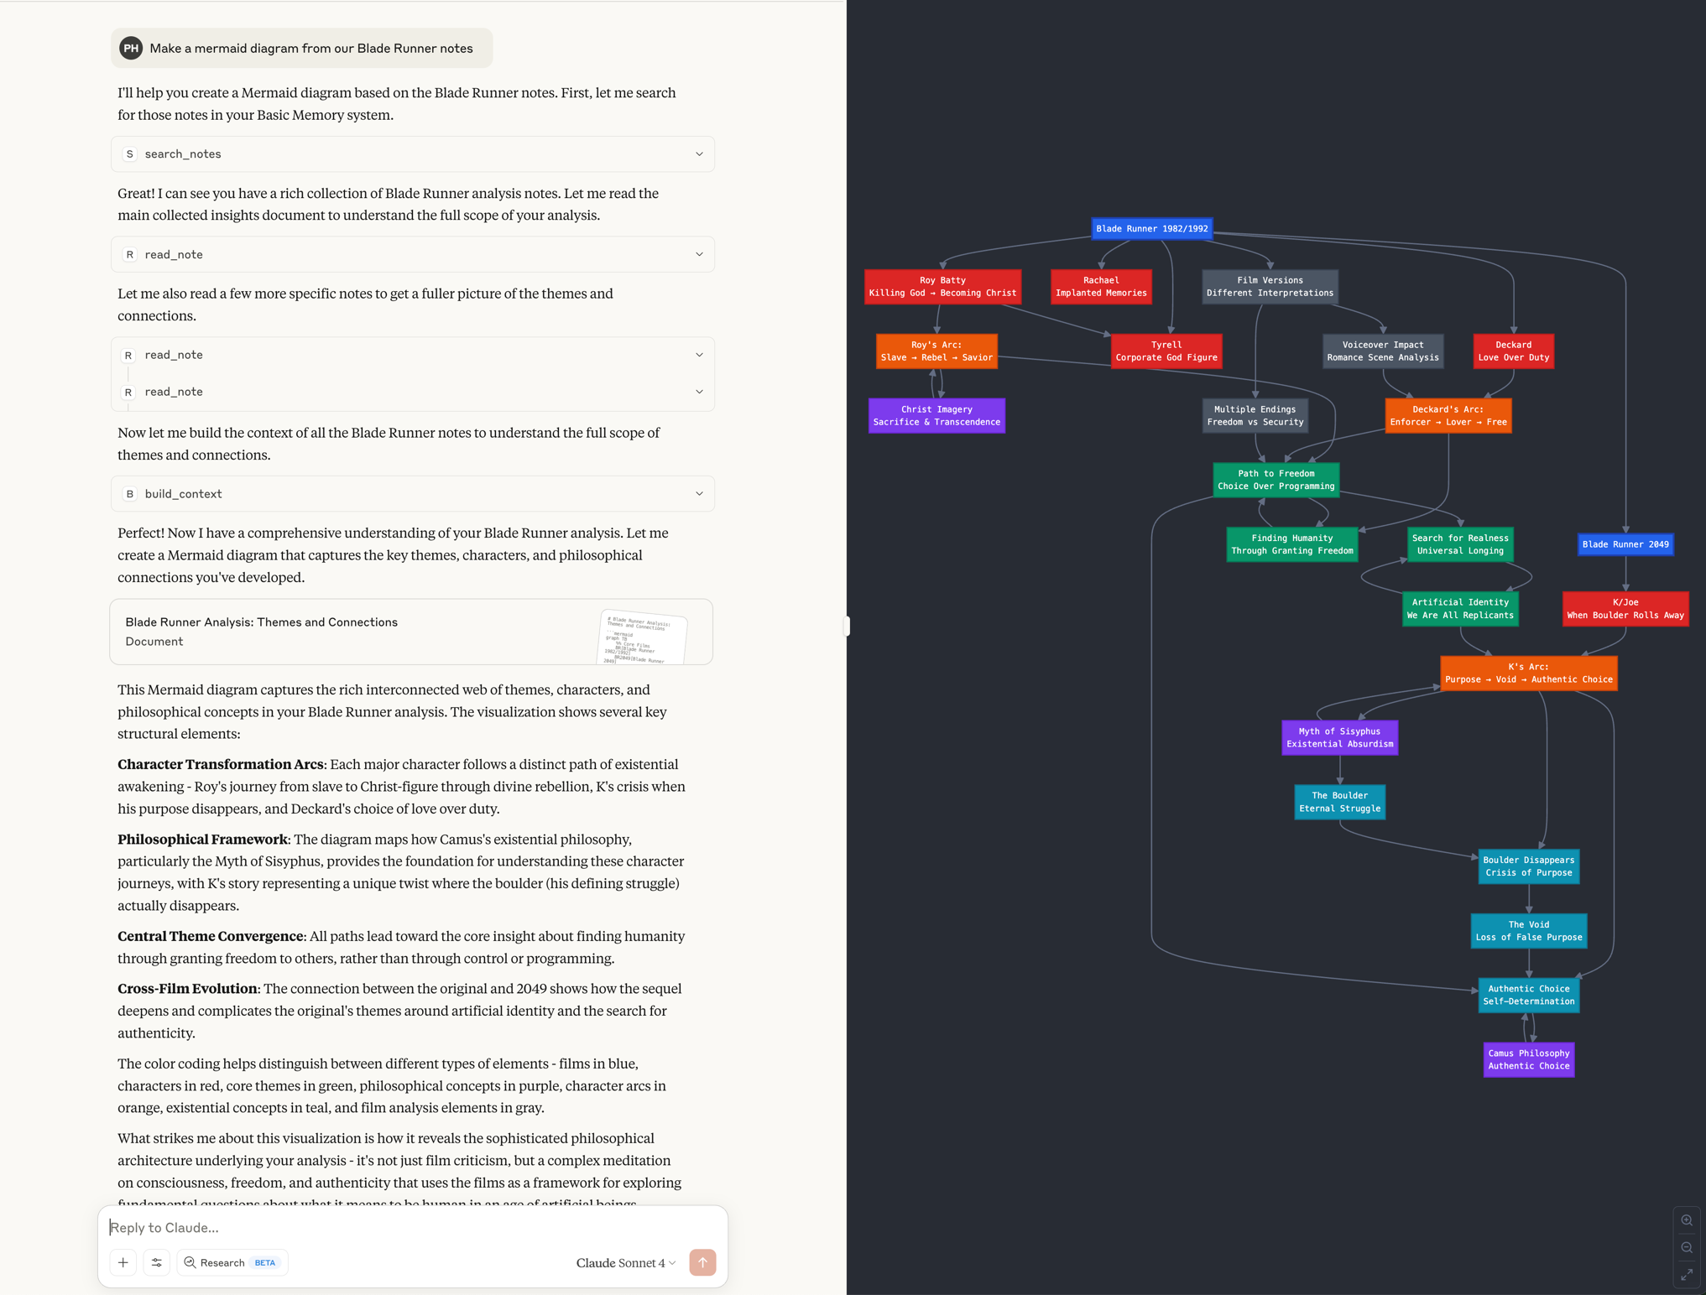Zoom out of the mermaid diagram
This screenshot has width=1706, height=1295.
tap(1688, 1247)
